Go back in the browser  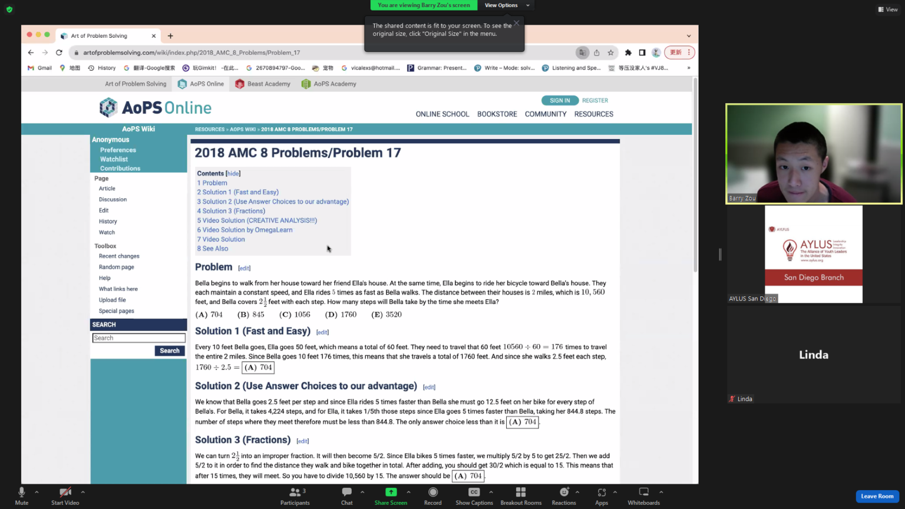pos(31,52)
